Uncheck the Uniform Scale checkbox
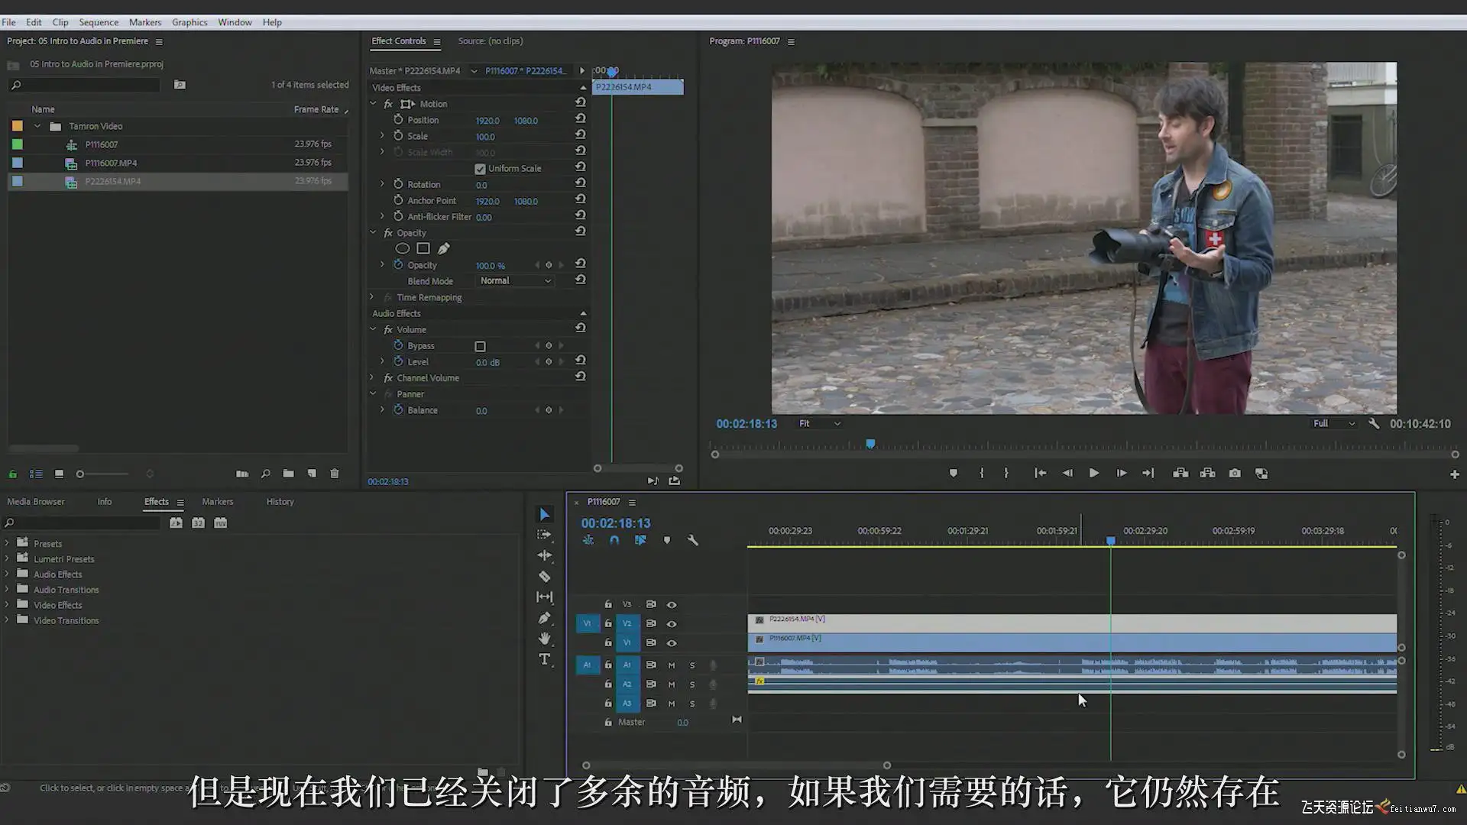The height and width of the screenshot is (825, 1467). click(x=480, y=169)
